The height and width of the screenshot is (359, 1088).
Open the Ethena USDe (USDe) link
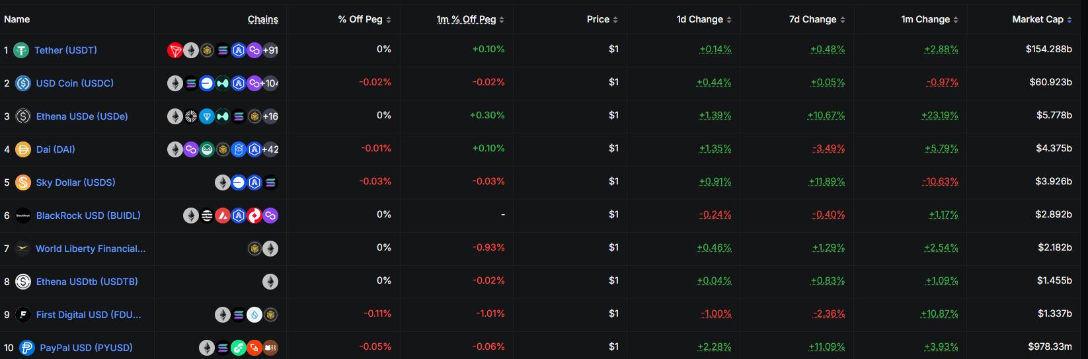tap(82, 116)
